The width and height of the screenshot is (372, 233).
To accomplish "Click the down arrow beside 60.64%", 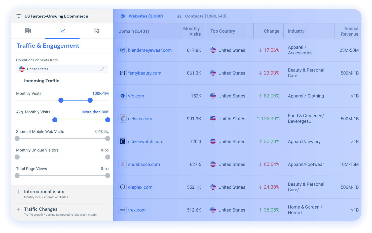I will [261, 164].
